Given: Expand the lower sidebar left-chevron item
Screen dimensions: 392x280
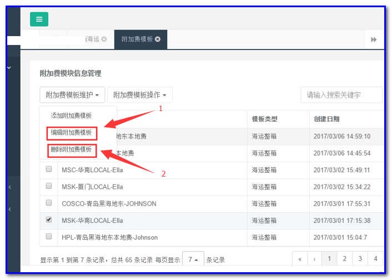Looking at the screenshot, I should coord(10,209).
